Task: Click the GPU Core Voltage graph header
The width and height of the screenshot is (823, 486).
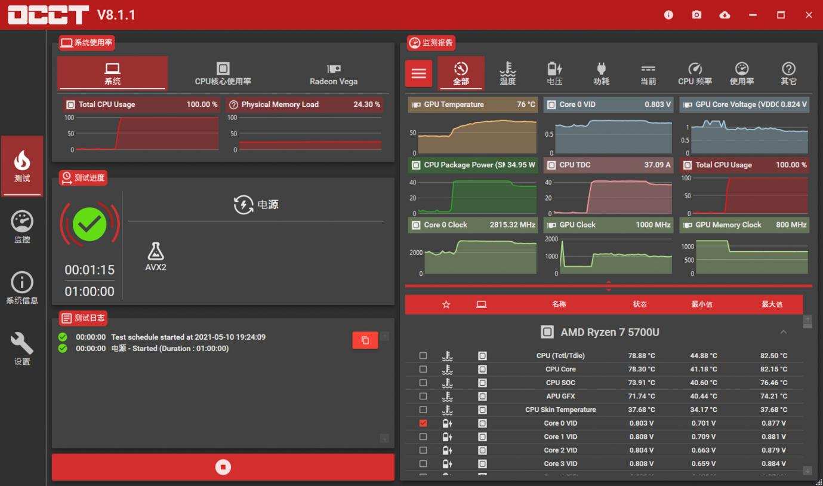Action: pyautogui.click(x=744, y=104)
